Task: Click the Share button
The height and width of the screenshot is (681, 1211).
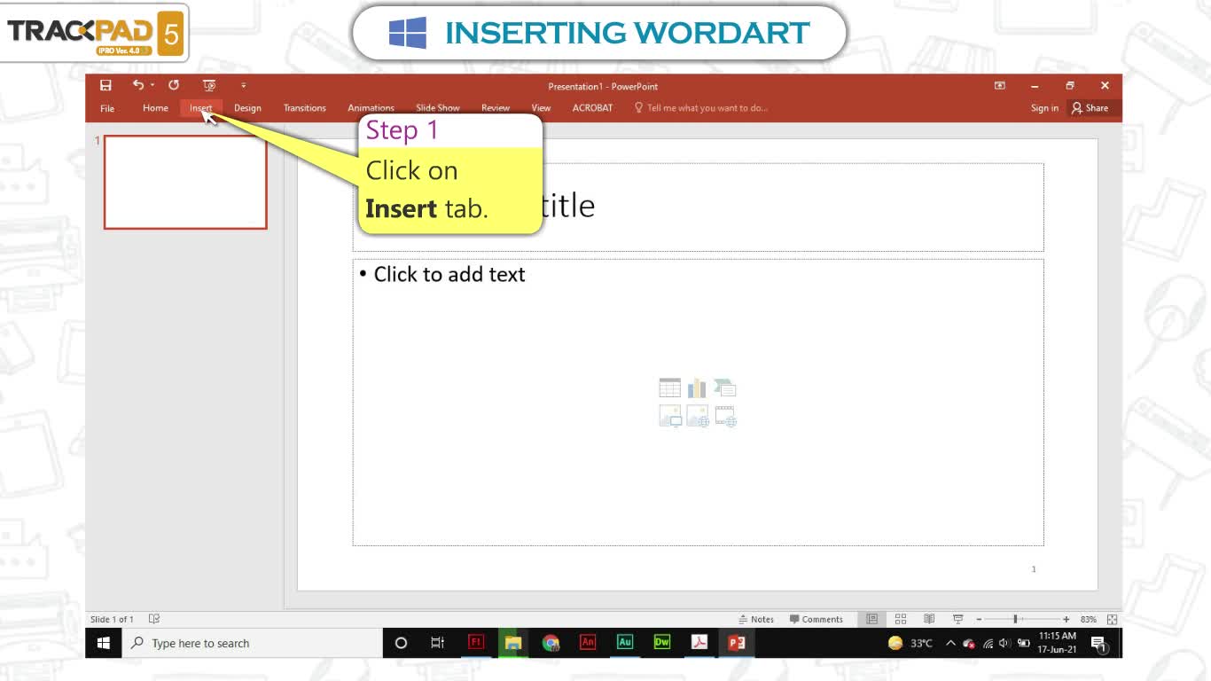Action: click(x=1090, y=108)
